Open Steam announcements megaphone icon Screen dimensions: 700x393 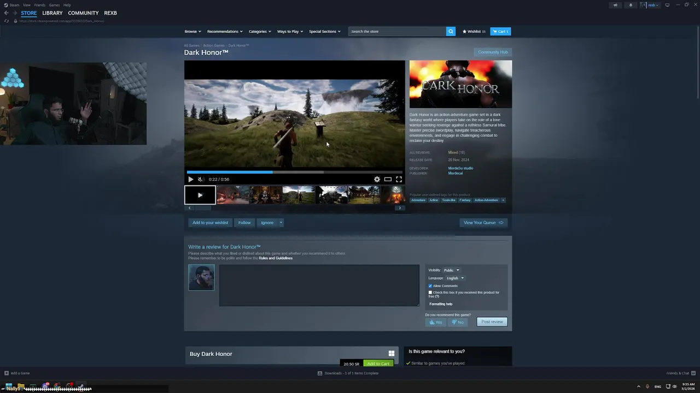[615, 5]
